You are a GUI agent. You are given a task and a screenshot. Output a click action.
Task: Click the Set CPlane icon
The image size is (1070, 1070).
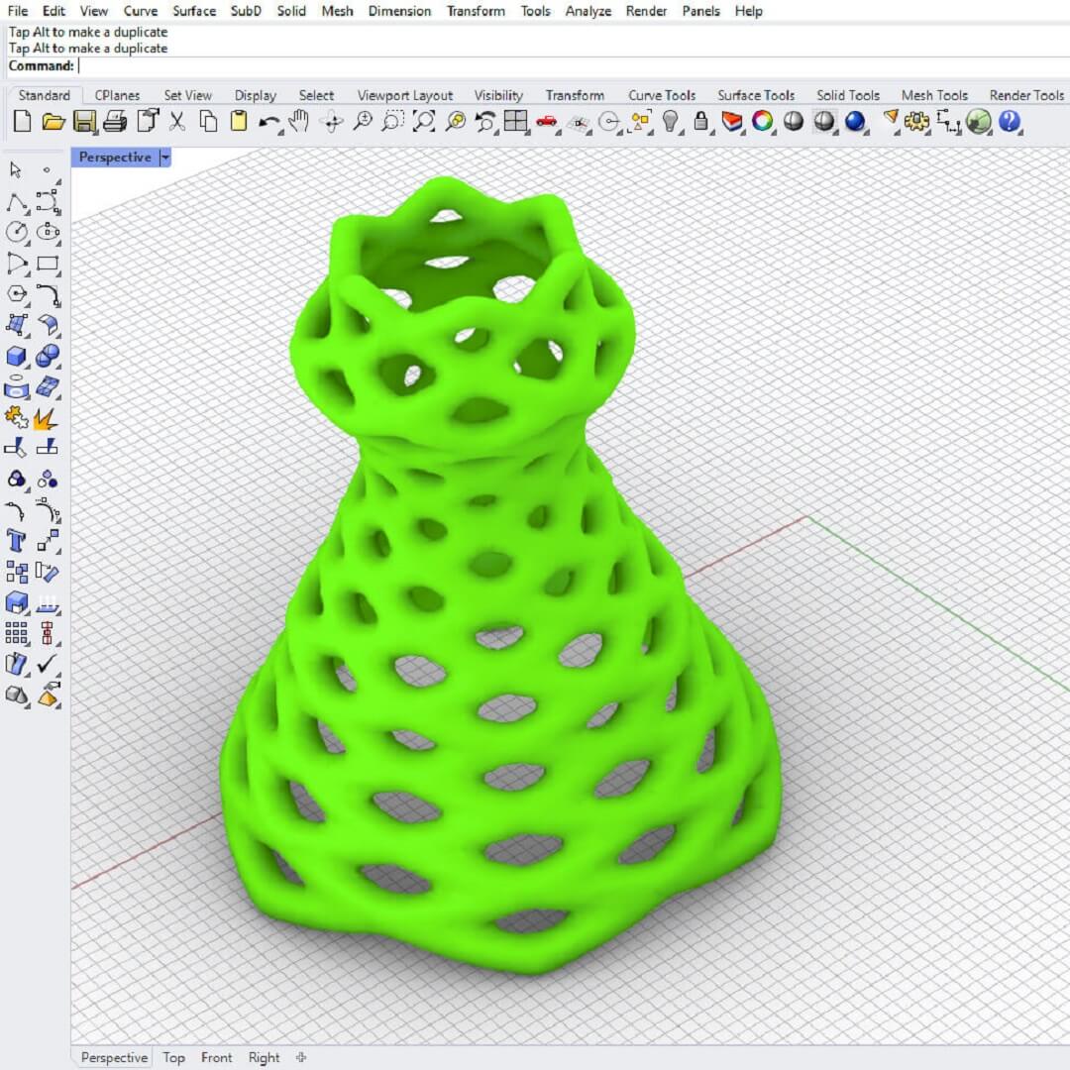(x=579, y=124)
